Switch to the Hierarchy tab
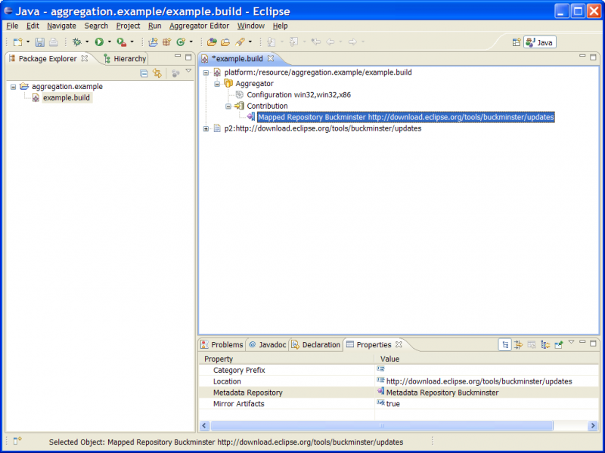The image size is (605, 453). coord(125,59)
